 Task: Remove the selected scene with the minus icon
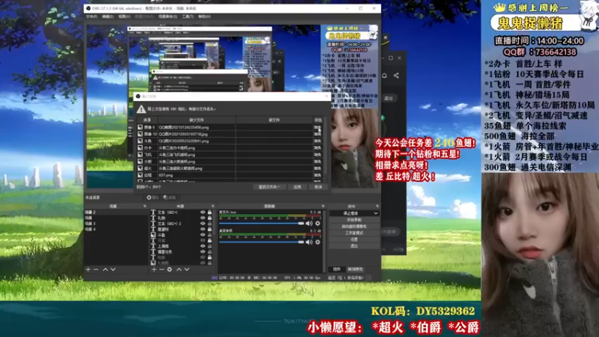point(96,270)
